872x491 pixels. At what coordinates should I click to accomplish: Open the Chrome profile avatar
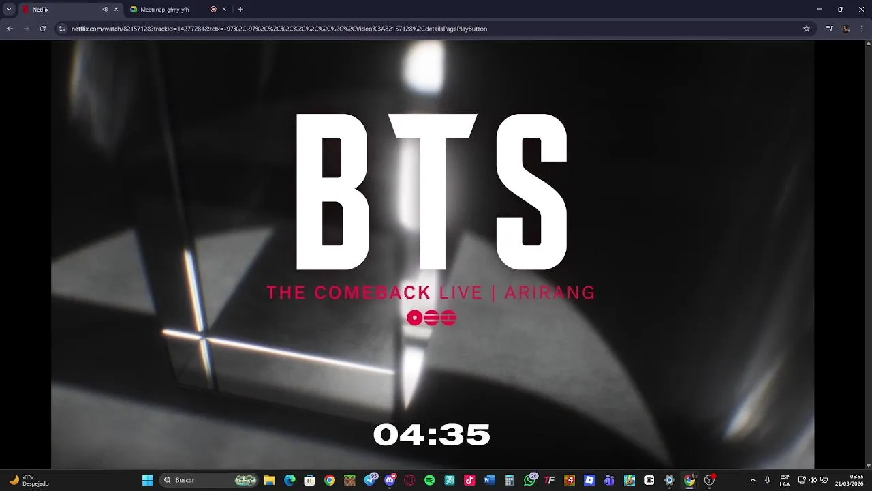[846, 29]
